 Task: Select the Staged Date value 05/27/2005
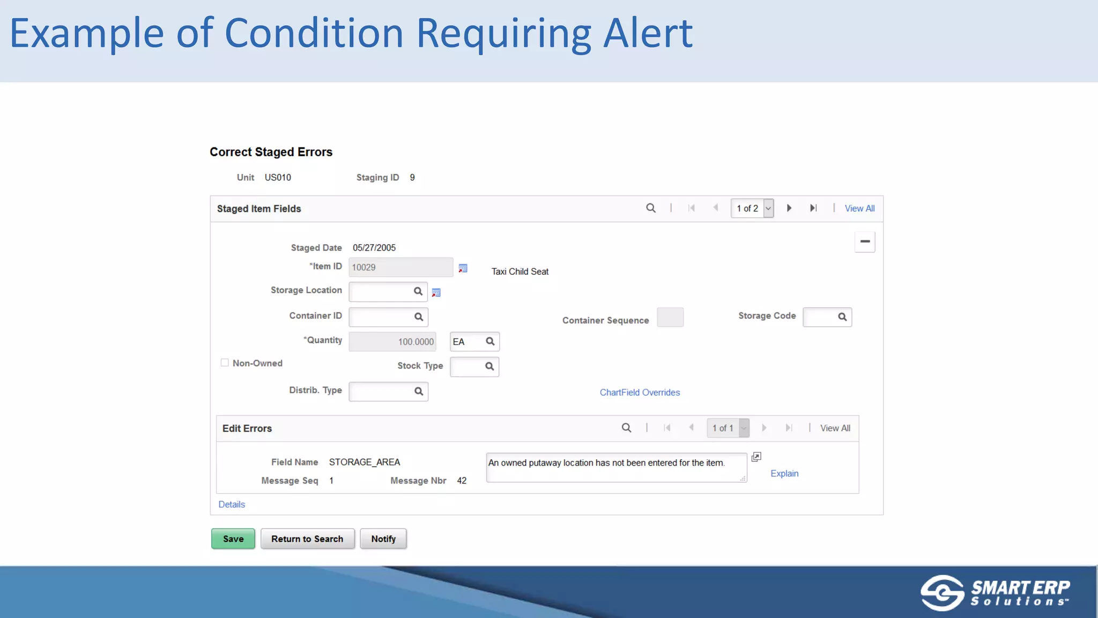tap(374, 248)
